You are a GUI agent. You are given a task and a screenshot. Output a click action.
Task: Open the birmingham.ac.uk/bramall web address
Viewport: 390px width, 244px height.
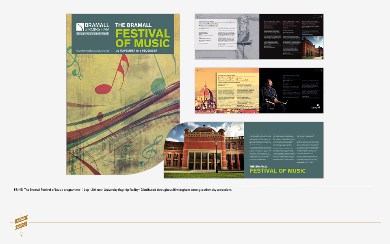[93, 51]
